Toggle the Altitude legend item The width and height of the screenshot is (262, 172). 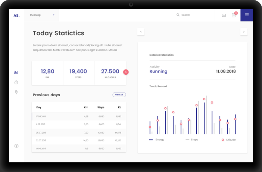tap(228, 140)
